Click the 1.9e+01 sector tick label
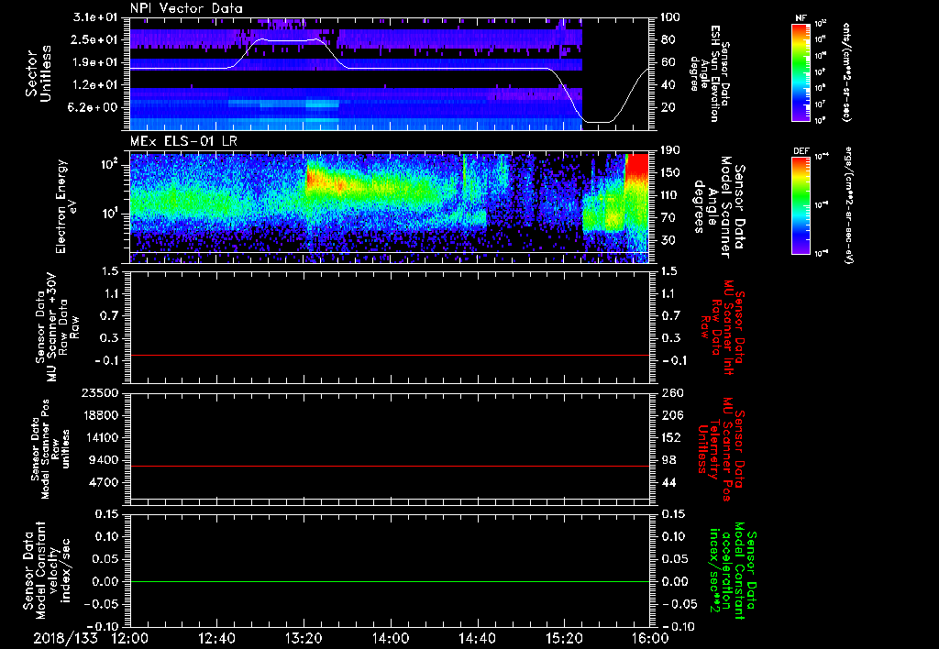 coord(94,62)
